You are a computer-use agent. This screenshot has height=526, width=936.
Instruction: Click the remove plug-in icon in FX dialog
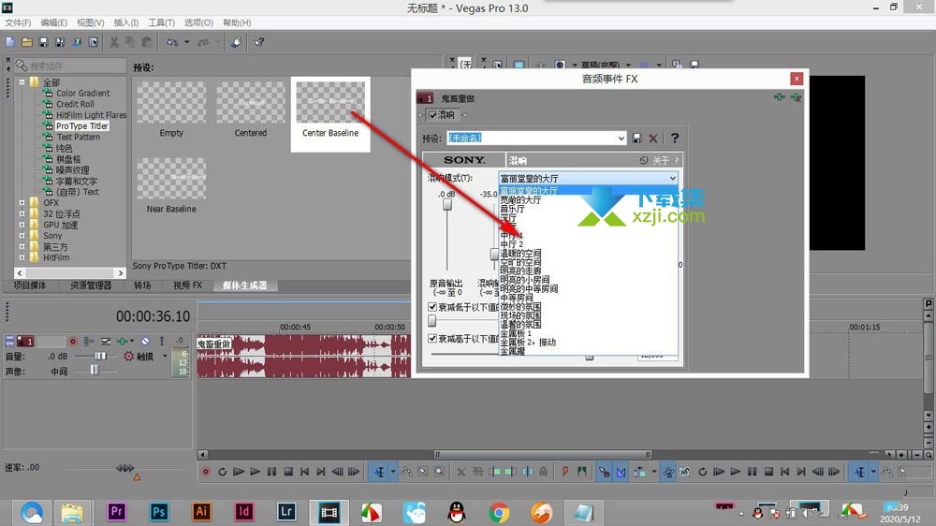click(x=796, y=97)
